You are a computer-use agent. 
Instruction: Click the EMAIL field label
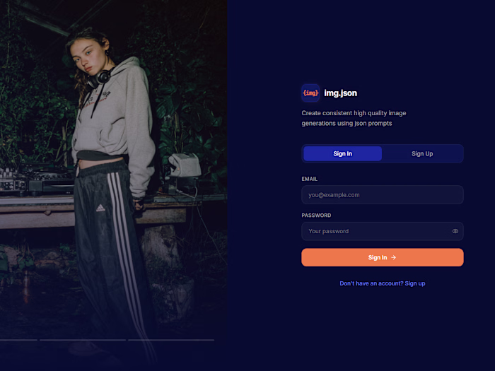(310, 179)
